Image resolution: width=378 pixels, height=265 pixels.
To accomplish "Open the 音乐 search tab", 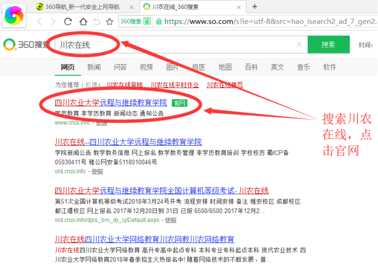I will click(304, 67).
